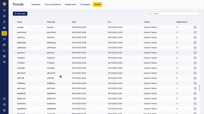Select the Piycajrh name cell
This screenshot has width=204, height=114.
[20, 27]
